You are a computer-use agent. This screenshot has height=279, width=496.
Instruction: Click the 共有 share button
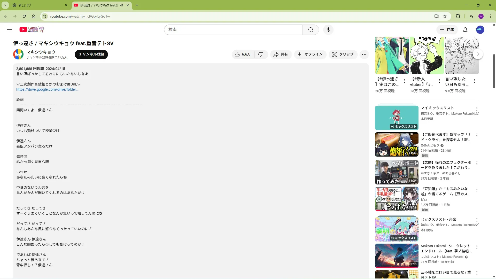tap(281, 54)
